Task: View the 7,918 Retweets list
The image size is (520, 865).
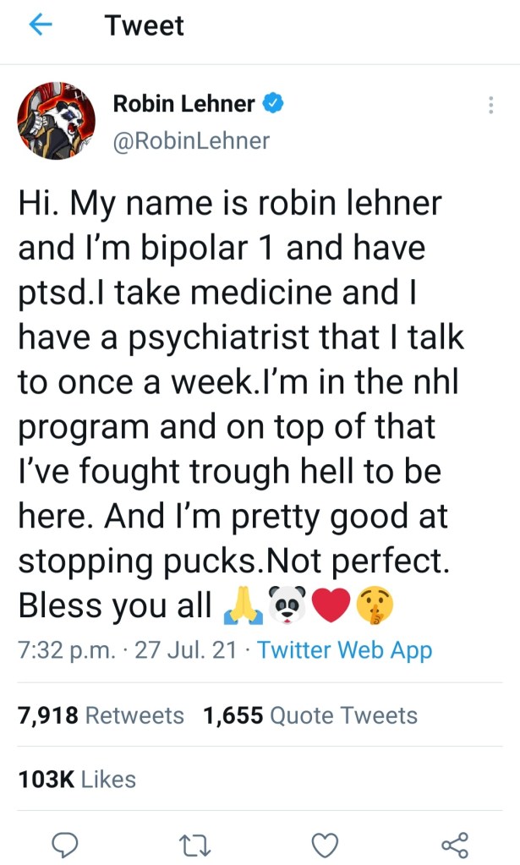Action: (x=101, y=715)
